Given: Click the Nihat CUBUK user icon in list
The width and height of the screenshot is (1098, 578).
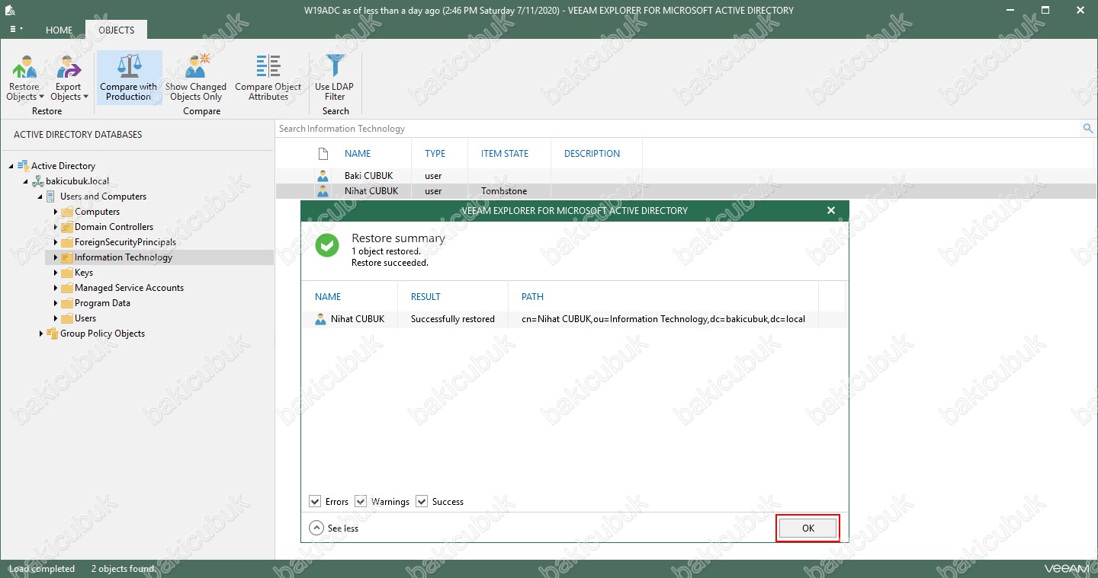Looking at the screenshot, I should (323, 191).
